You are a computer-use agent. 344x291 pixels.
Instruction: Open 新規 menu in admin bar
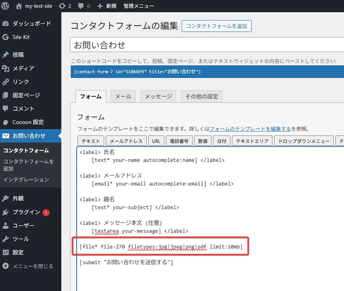(111, 6)
